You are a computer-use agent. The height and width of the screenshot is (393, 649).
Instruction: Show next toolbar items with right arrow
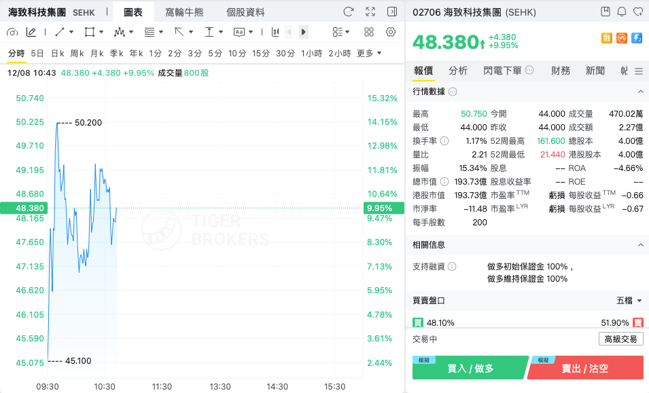coord(303,32)
